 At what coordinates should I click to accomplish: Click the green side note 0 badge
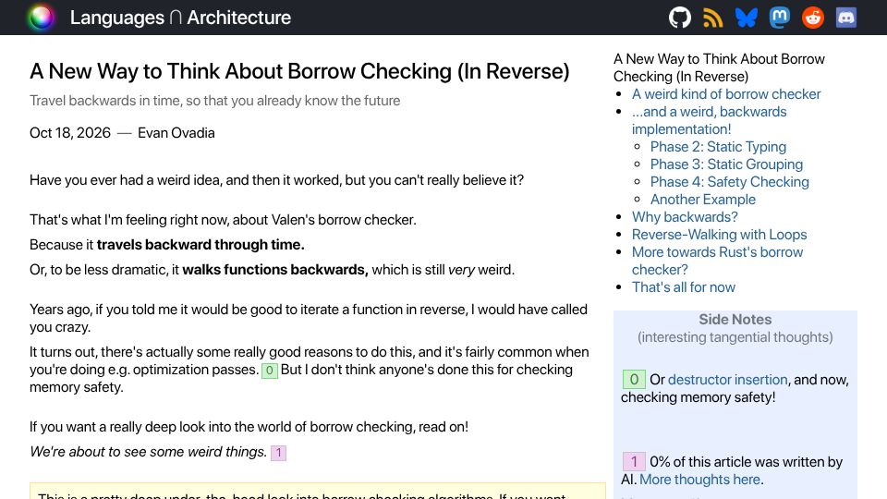tap(634, 379)
